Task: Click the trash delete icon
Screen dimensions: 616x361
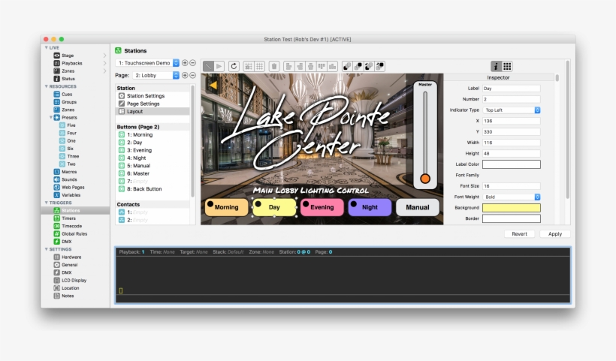Action: (x=274, y=66)
